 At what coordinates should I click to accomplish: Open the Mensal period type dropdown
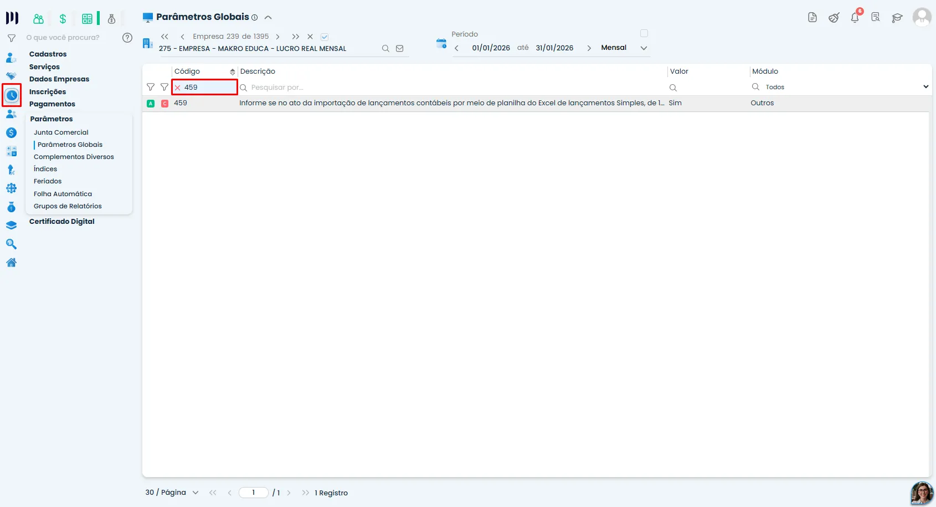(624, 48)
